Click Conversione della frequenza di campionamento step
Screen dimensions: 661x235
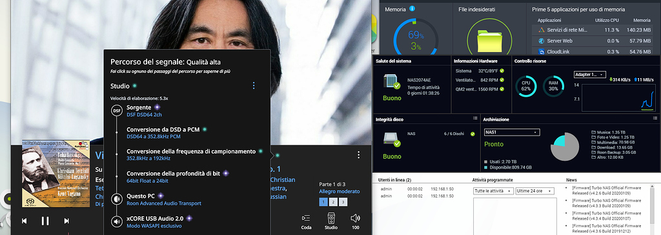191,152
